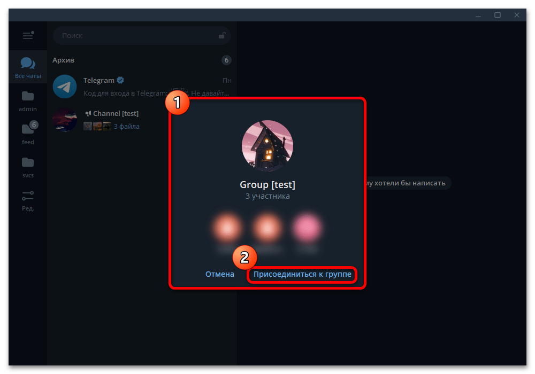Click the archive unread counter 6

(226, 60)
